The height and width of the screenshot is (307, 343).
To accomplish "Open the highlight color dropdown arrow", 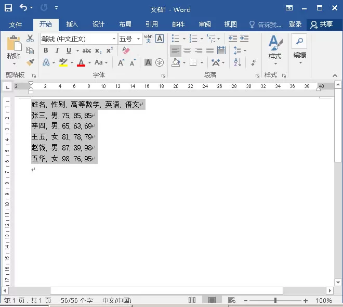I will (x=72, y=63).
